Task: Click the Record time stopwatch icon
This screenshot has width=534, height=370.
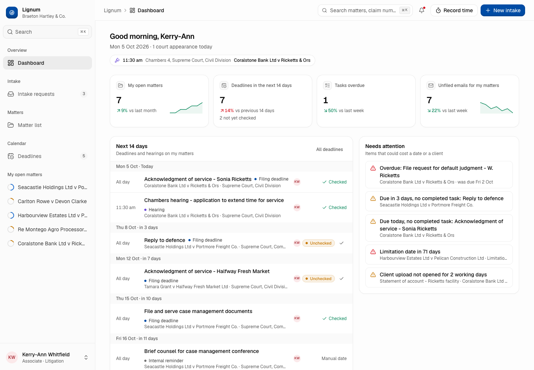Action: (x=438, y=10)
